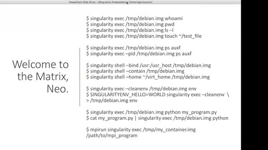Screen dimensions: 268x150
Task: Click the 'exec /tmp/debian.img ps auxf' line
Action: click(133, 48)
